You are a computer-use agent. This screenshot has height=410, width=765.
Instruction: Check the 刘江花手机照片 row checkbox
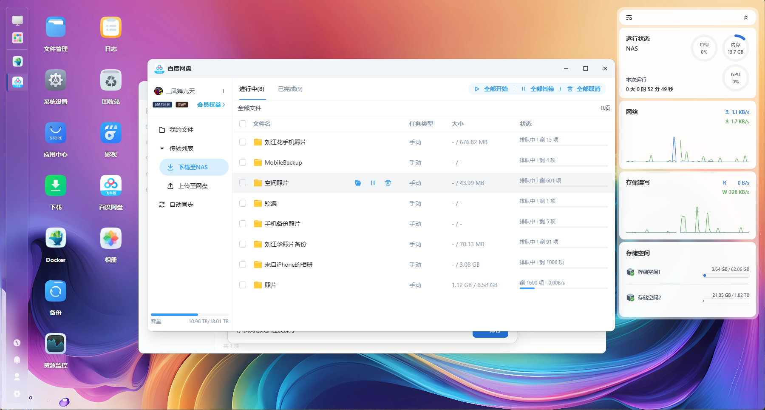click(243, 142)
